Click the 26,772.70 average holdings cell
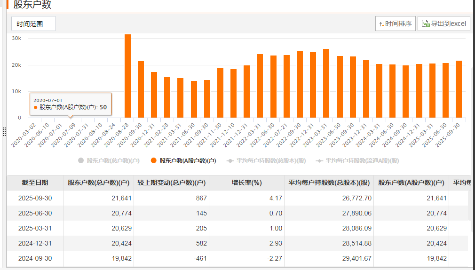Image resolution: width=475 pixels, height=270 pixels. [329, 198]
